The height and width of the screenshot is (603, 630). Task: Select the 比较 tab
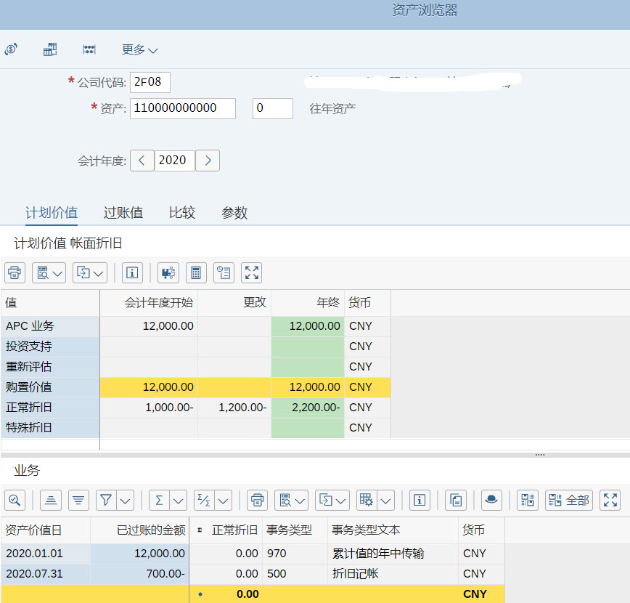point(181,213)
